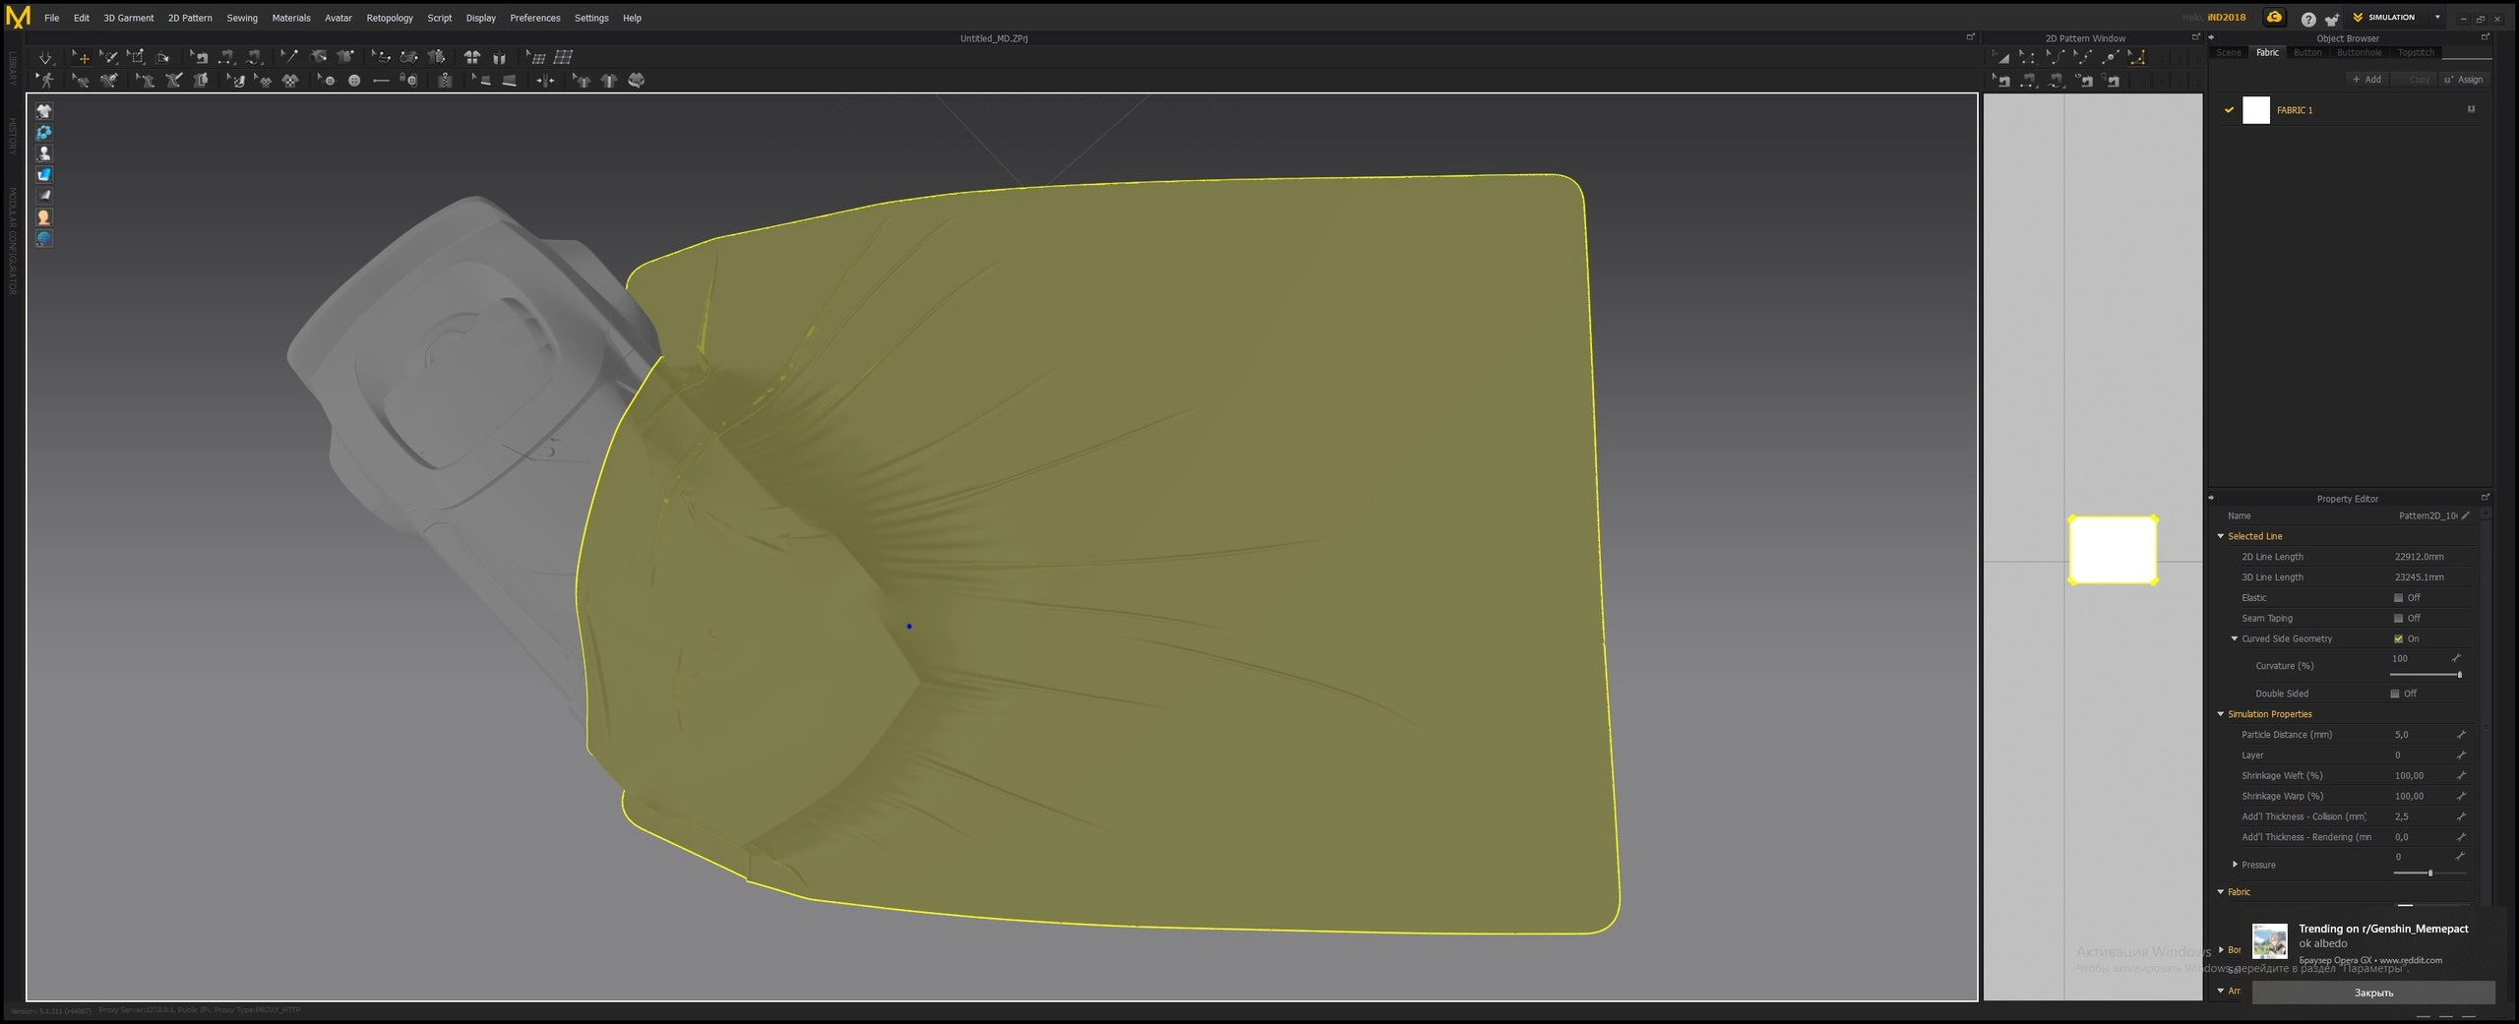
Task: Enable the Elastic checkbox
Action: [2398, 598]
